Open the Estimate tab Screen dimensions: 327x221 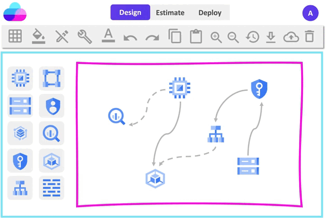click(170, 13)
